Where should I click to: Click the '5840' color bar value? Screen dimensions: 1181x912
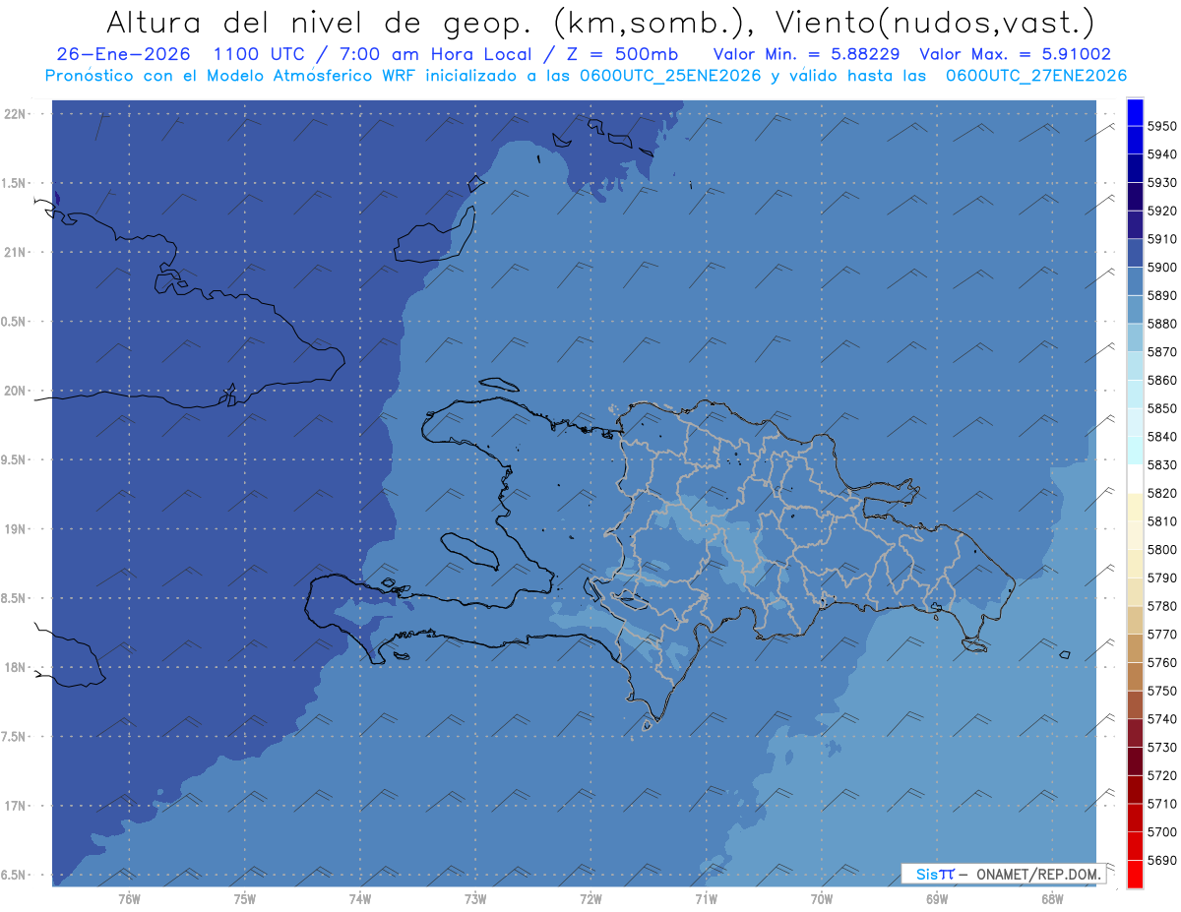[1162, 437]
